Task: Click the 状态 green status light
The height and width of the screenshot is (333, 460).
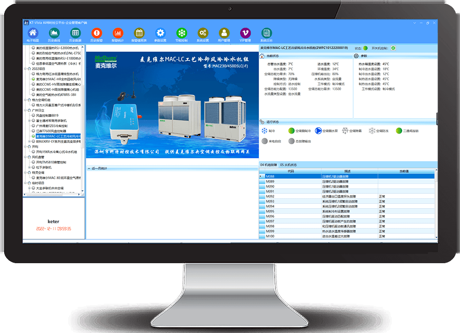Action: coord(365,48)
